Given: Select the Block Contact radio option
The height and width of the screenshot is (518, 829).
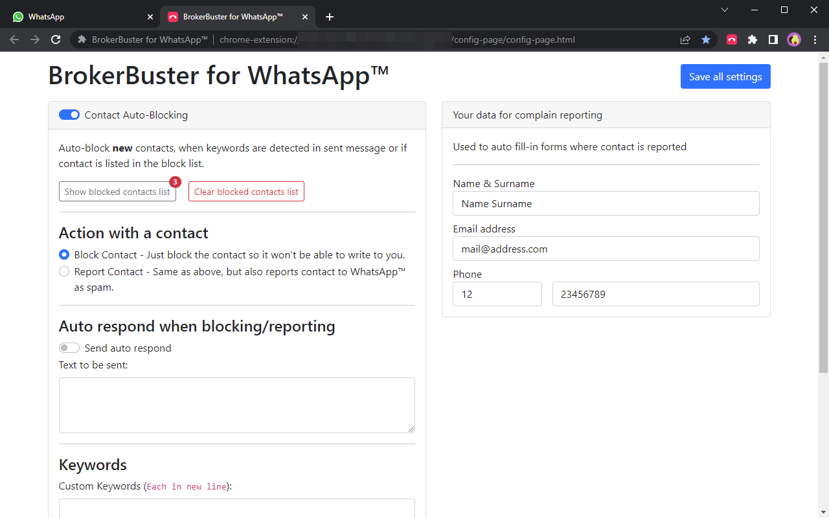Looking at the screenshot, I should [64, 254].
